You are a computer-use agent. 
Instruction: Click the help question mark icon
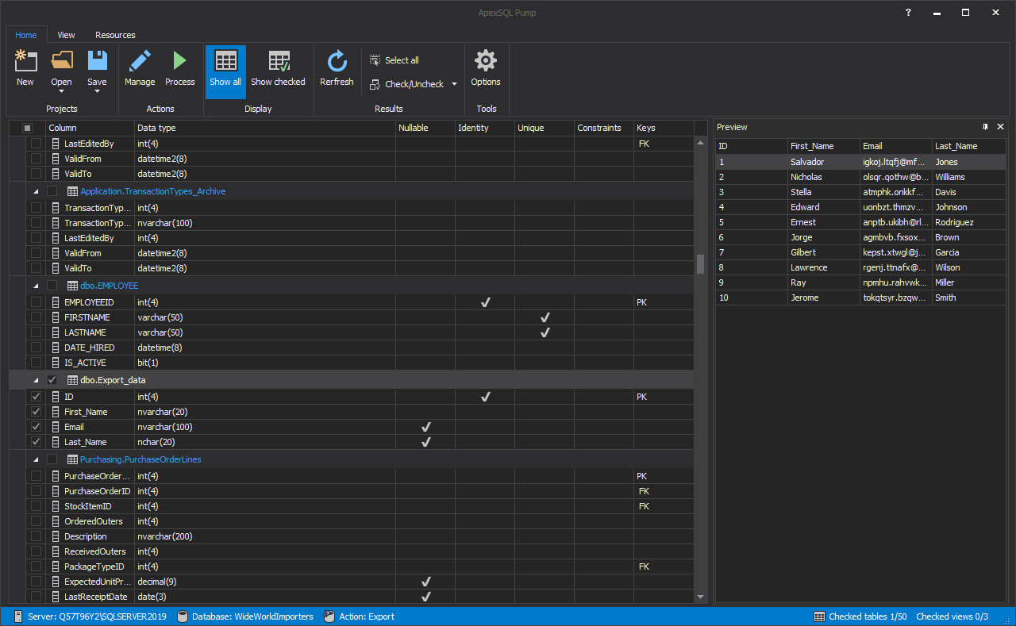click(x=908, y=13)
